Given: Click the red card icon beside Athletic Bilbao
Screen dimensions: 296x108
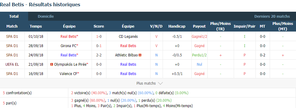Looking at the screenshot, I should pos(140,55).
